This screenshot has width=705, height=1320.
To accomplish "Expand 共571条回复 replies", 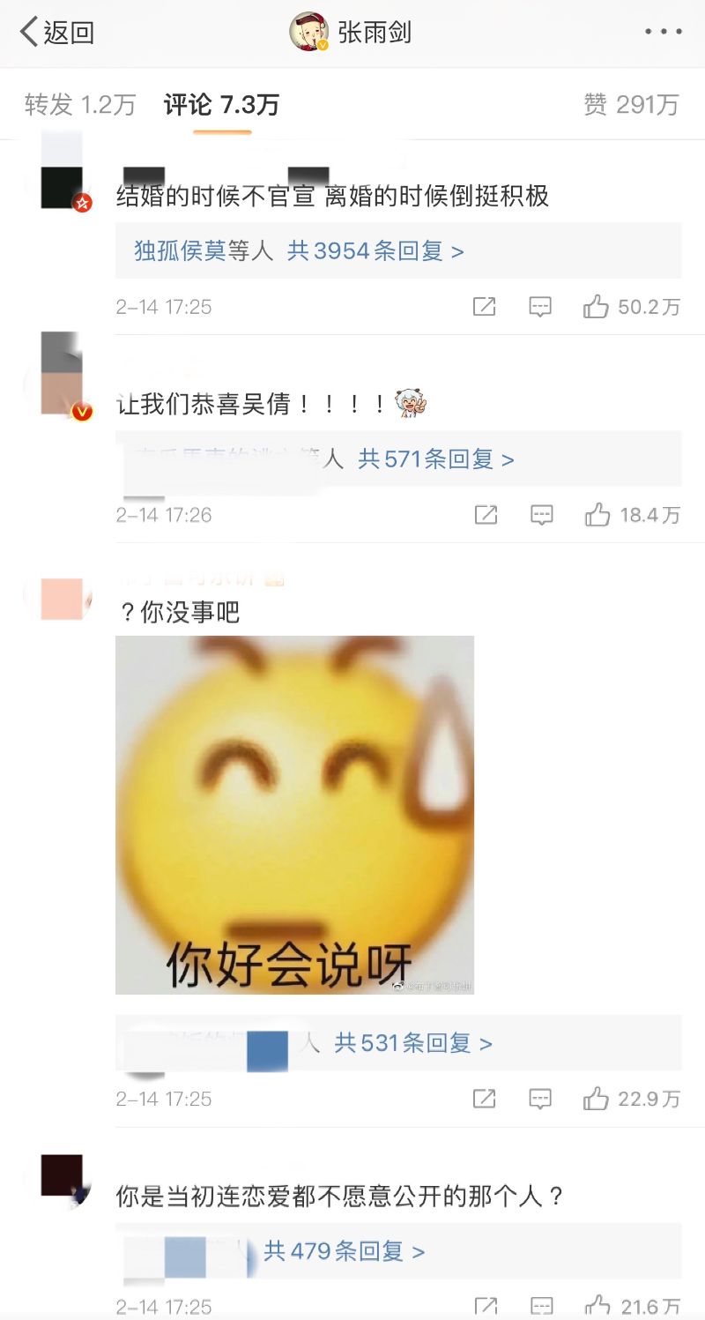I will 436,459.
